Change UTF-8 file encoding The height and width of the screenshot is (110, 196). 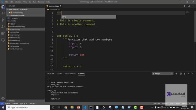(172, 104)
